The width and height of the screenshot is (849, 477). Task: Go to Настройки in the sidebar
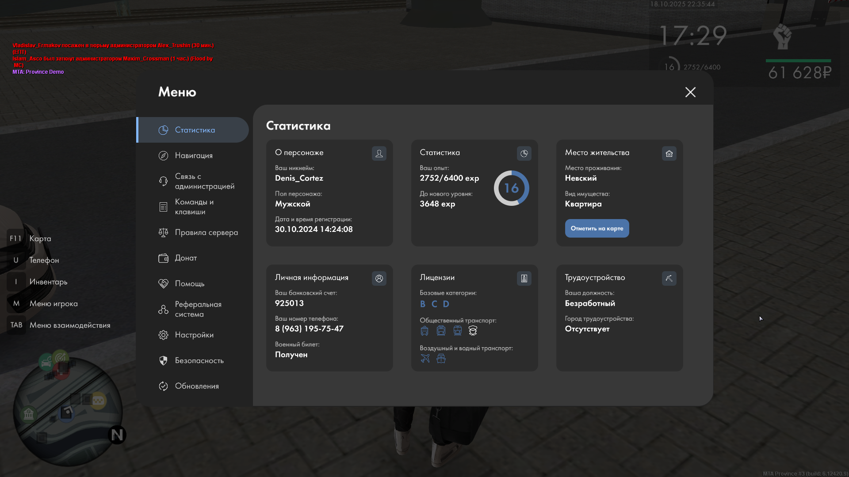194,335
